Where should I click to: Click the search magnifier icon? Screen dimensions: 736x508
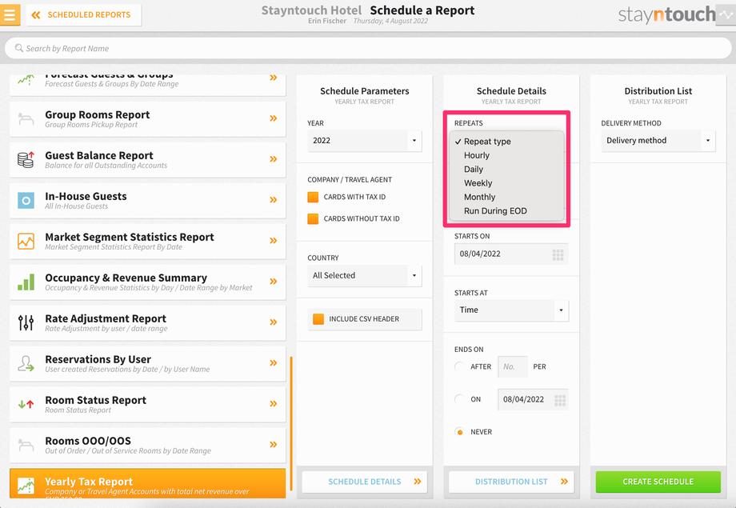(18, 48)
